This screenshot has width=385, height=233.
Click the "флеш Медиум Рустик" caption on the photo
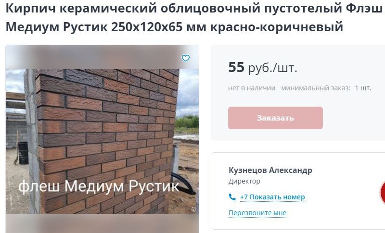pyautogui.click(x=99, y=186)
